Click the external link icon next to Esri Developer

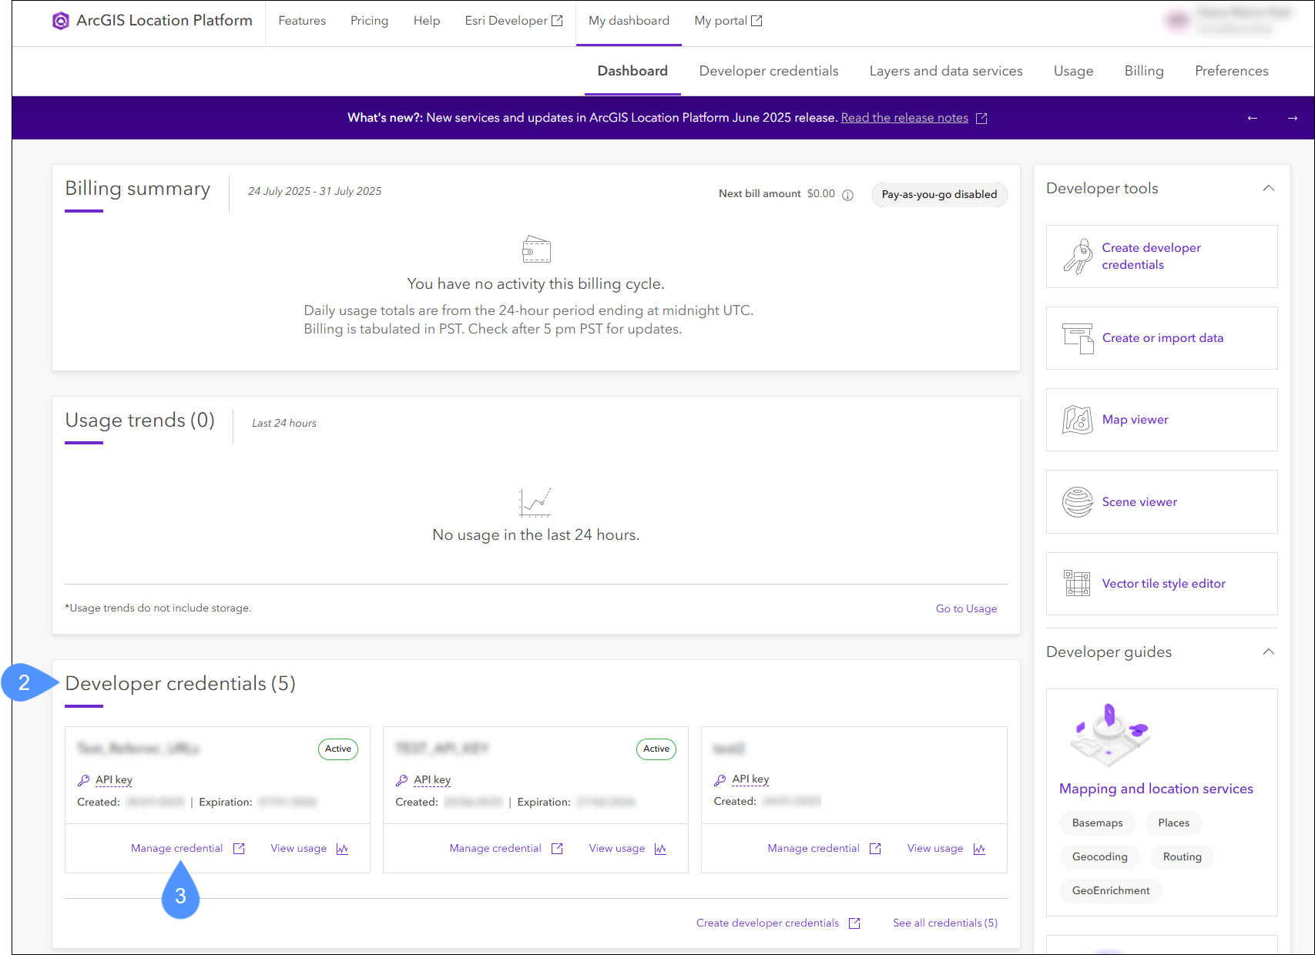557,21
